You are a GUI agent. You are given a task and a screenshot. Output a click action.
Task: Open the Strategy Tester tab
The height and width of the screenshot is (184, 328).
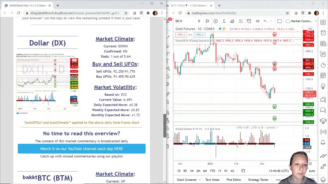258,180
